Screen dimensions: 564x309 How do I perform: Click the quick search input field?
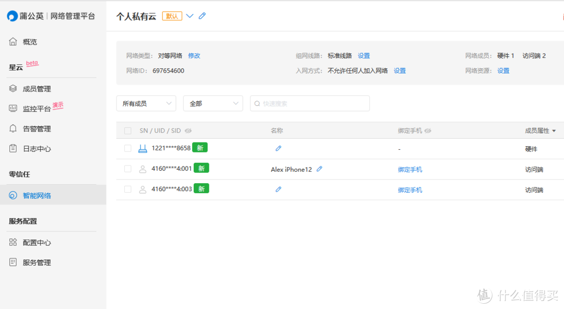(x=310, y=103)
